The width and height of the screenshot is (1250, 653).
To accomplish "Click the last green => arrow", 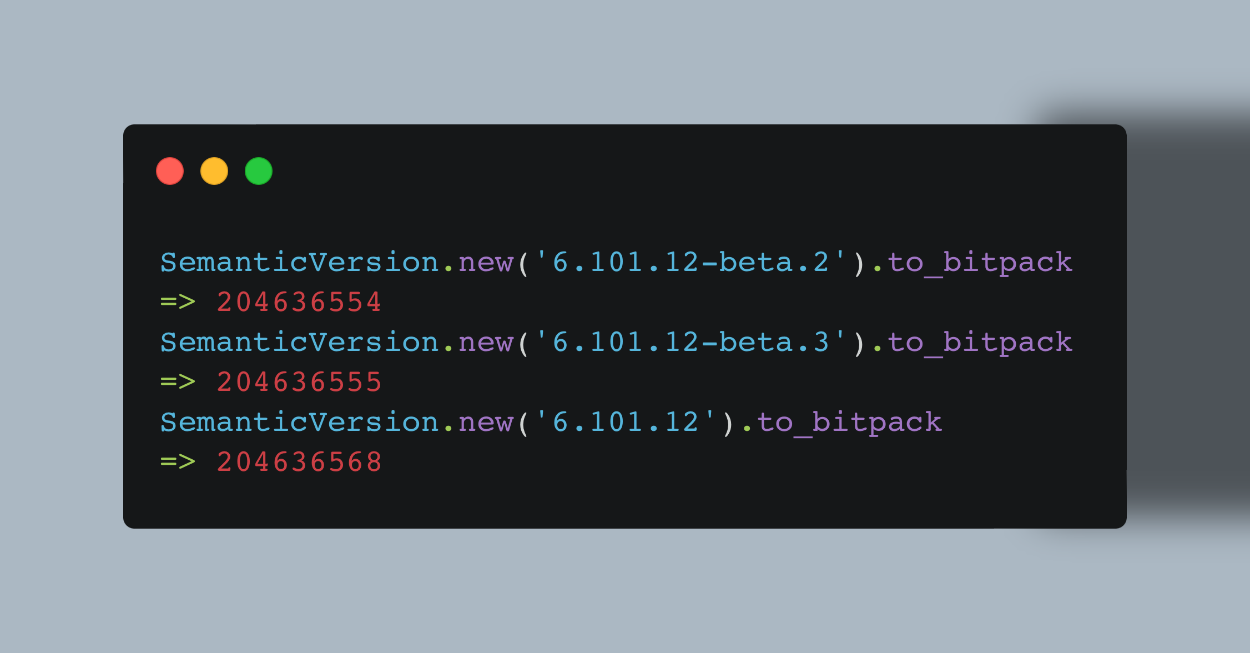I will pos(178,462).
